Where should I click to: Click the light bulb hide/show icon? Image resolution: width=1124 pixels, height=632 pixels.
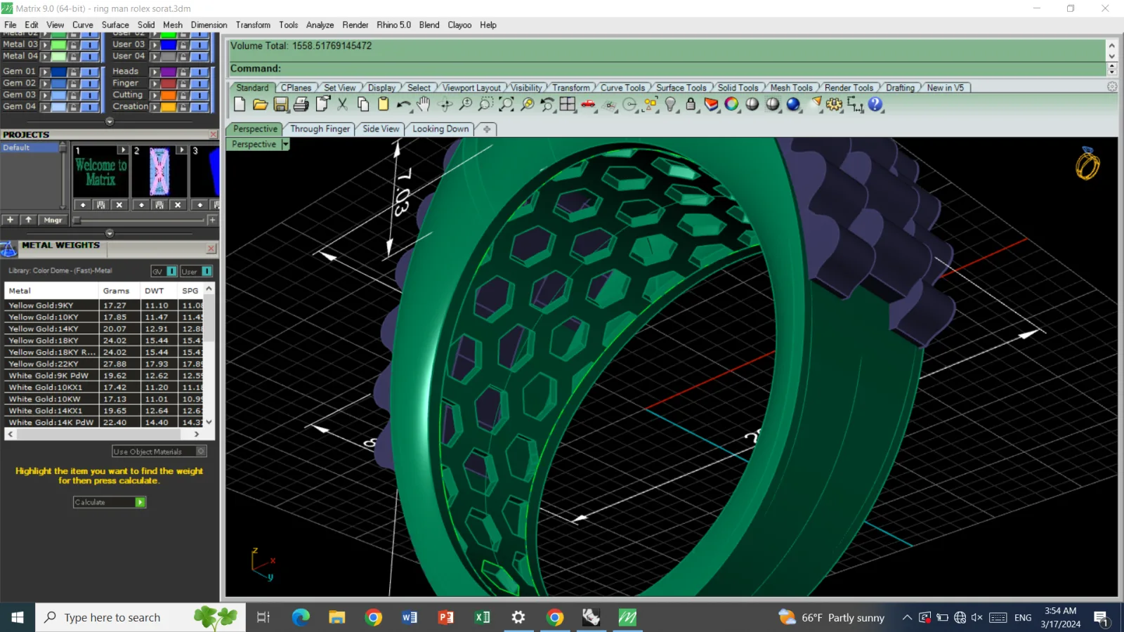pos(671,105)
